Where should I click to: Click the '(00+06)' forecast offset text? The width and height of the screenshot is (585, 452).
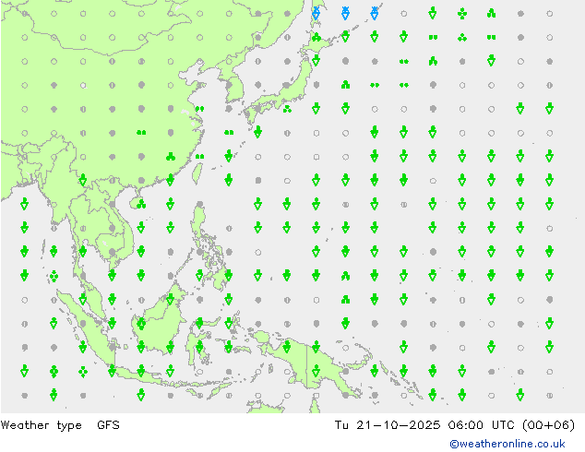click(x=548, y=425)
